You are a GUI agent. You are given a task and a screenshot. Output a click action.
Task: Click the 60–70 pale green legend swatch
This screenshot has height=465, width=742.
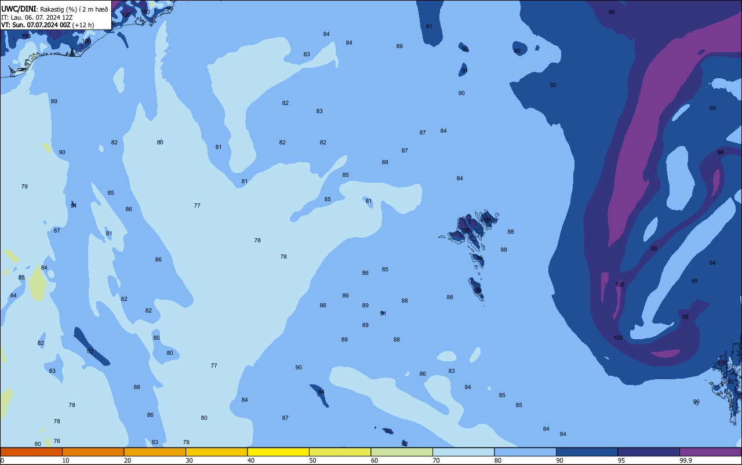coord(402,452)
